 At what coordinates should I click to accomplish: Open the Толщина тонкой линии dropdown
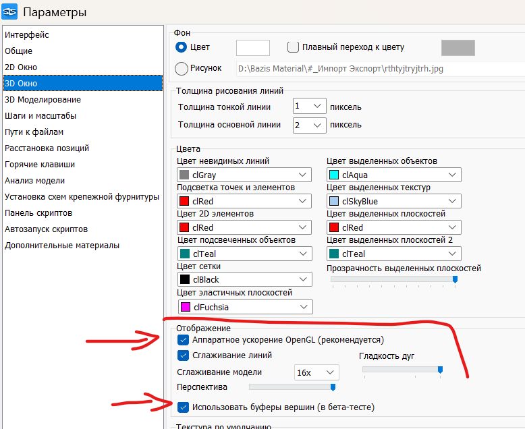tap(309, 106)
